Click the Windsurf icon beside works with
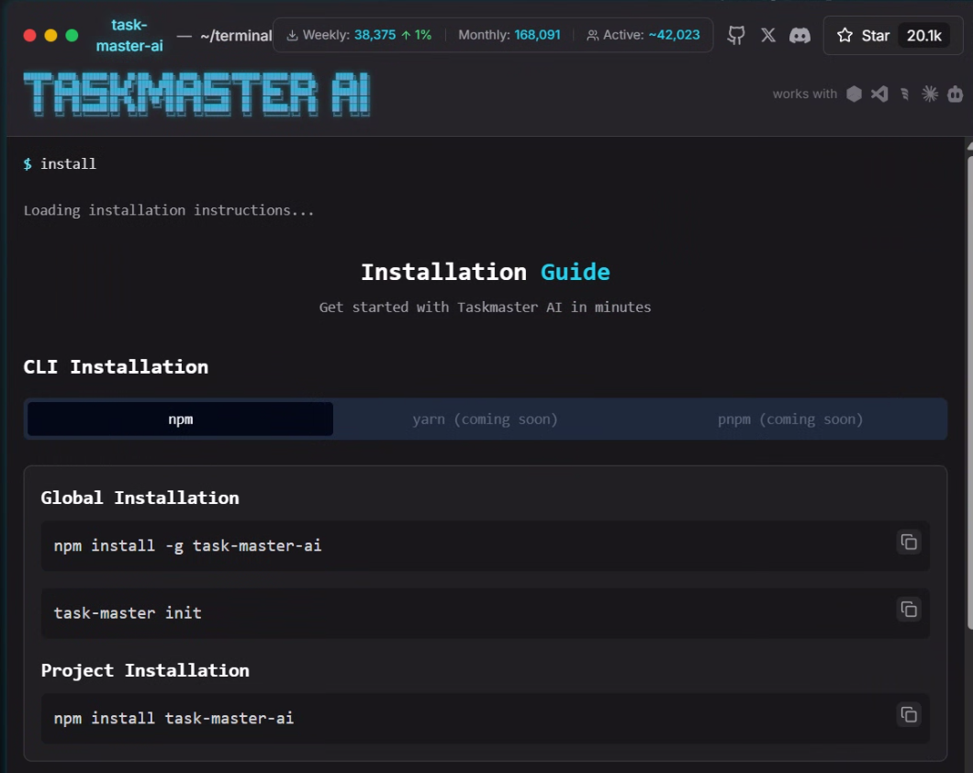 pyautogui.click(x=905, y=94)
